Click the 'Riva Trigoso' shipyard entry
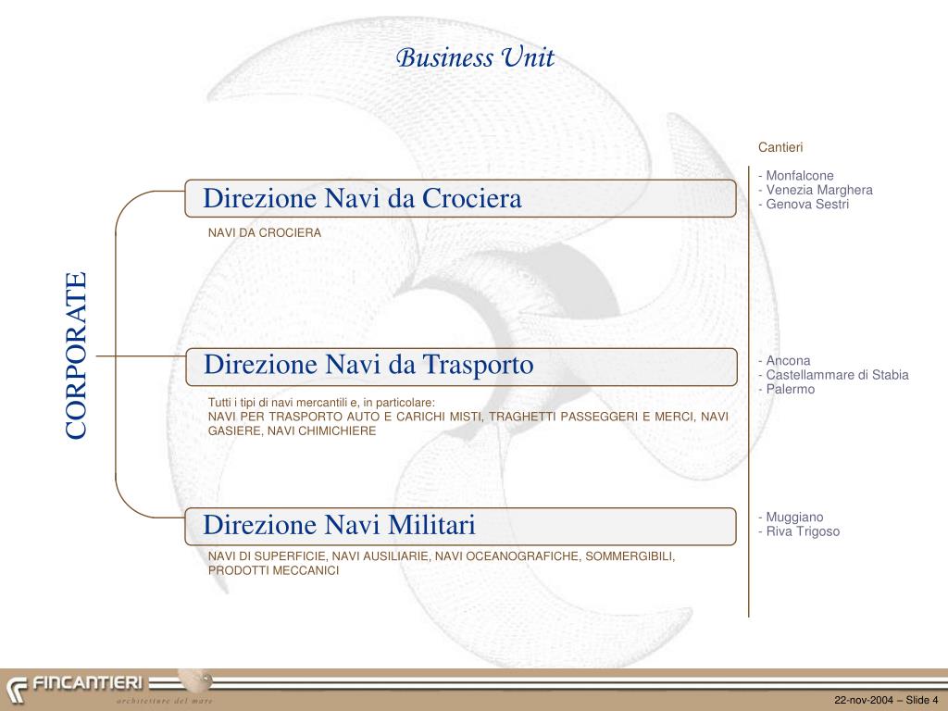Viewport: 948px width, 711px height. tap(799, 532)
